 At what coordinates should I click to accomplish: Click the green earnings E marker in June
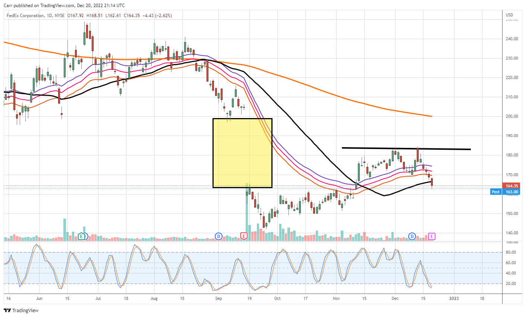click(81, 236)
